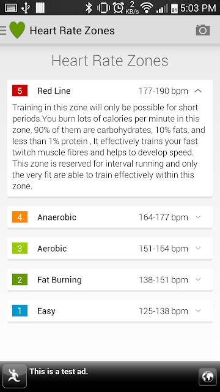Tap the camera icon in header

[203, 30]
